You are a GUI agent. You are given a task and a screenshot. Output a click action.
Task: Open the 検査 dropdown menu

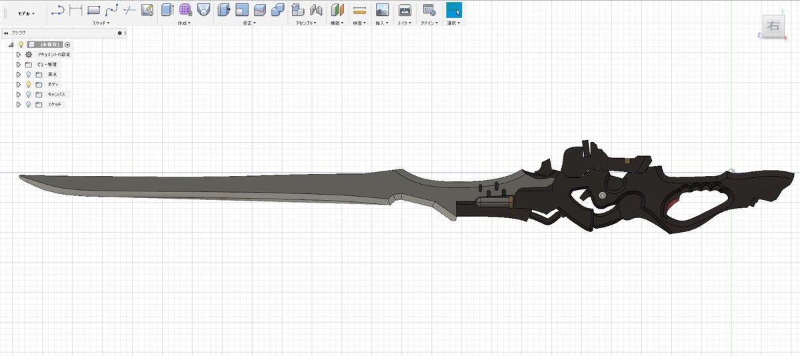click(360, 23)
